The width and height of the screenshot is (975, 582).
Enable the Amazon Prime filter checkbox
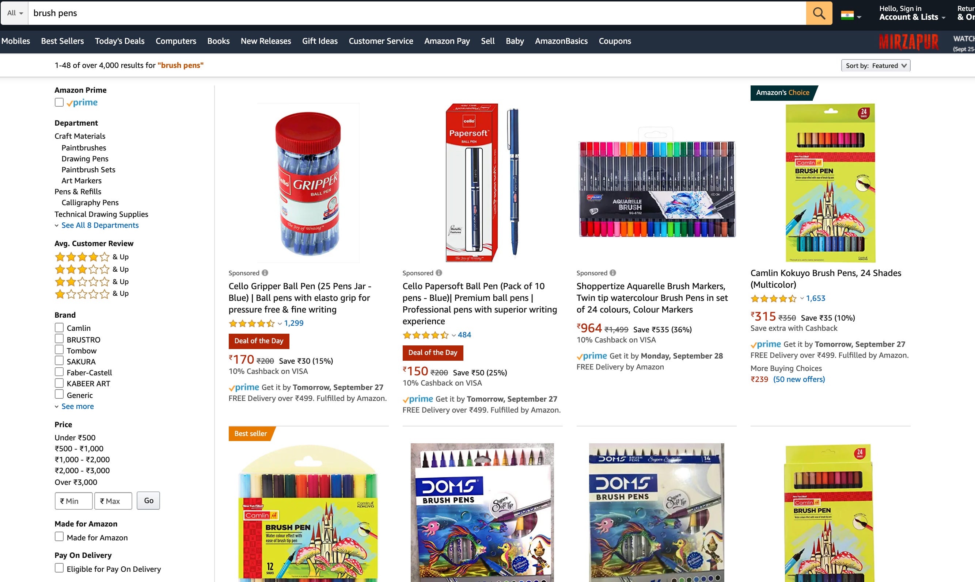[x=59, y=102]
